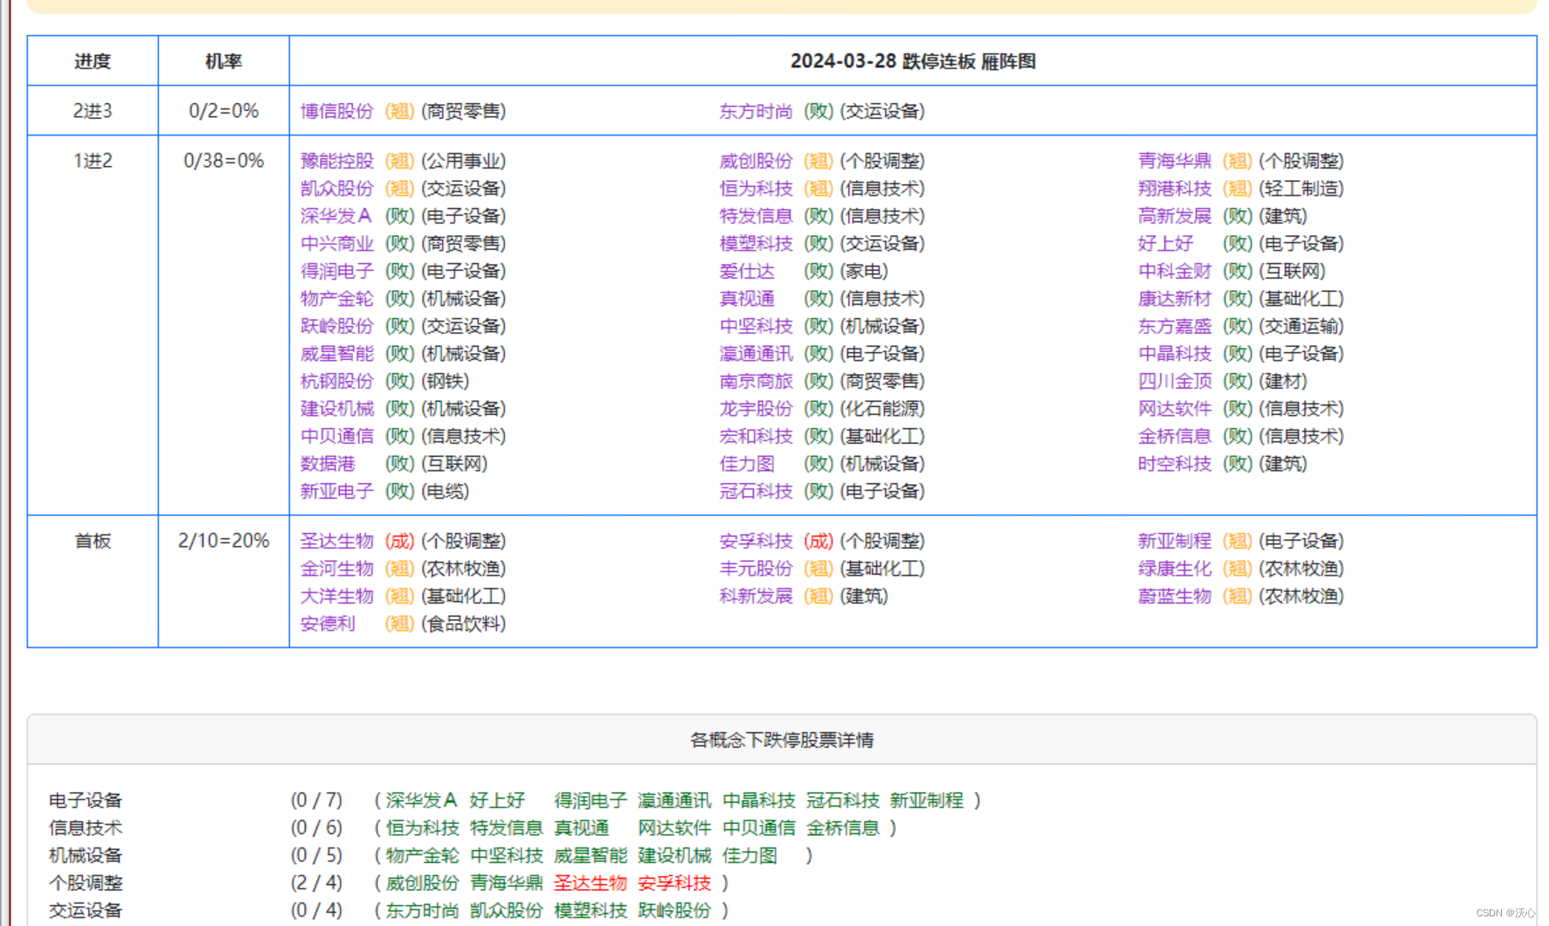This screenshot has width=1549, height=926.
Task: Open 威创股份 in the 1进2 row
Action: click(x=756, y=161)
